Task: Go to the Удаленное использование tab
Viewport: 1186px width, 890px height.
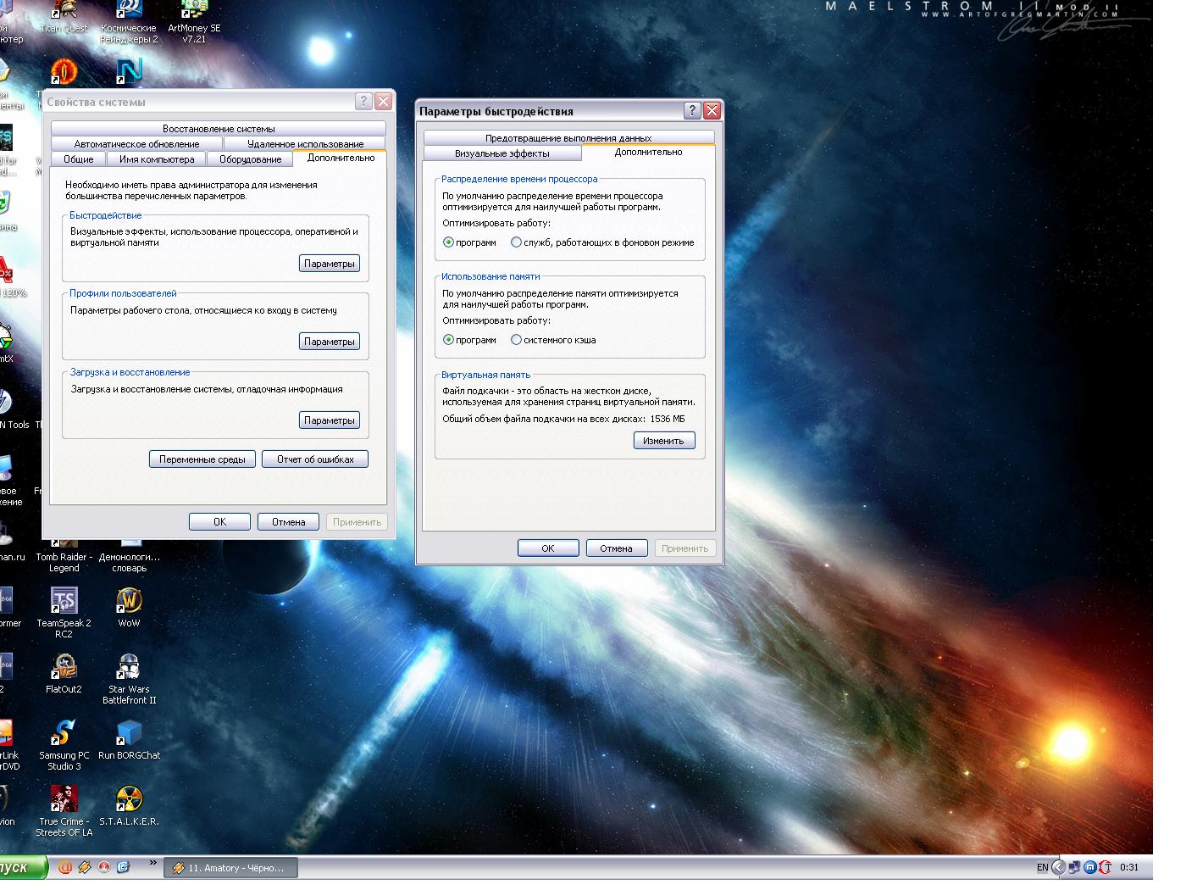Action: coord(305,144)
